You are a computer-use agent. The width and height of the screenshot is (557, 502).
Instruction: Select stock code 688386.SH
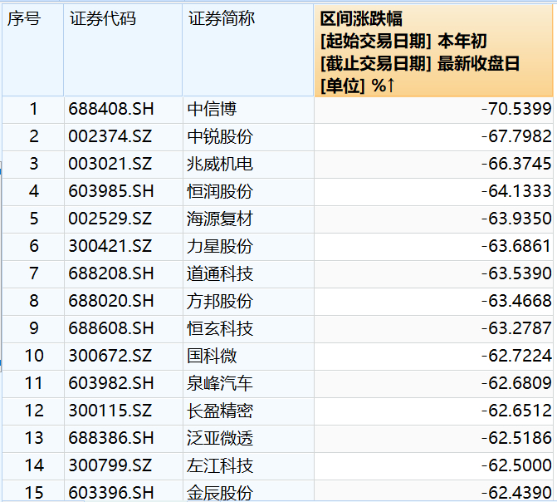[111, 438]
